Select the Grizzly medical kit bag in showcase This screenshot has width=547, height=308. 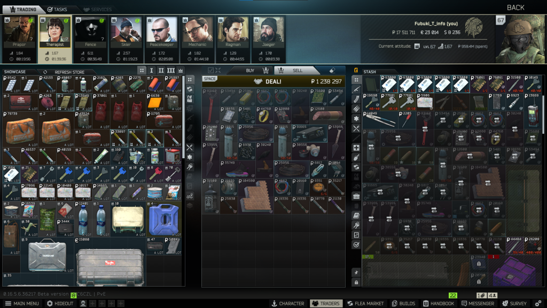20,129
